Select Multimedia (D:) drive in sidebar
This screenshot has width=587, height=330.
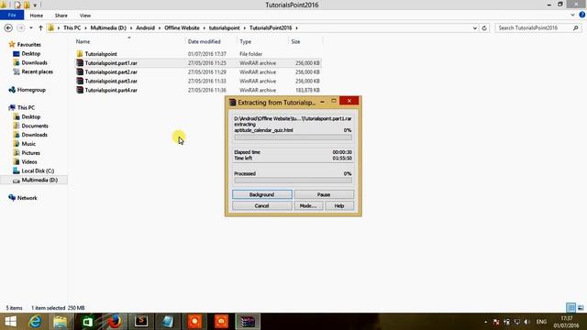(39, 180)
